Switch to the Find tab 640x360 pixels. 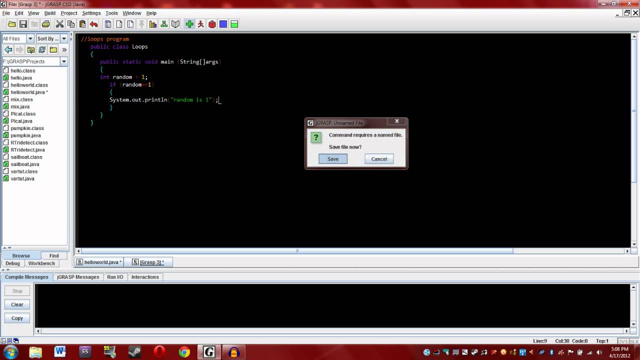point(54,255)
